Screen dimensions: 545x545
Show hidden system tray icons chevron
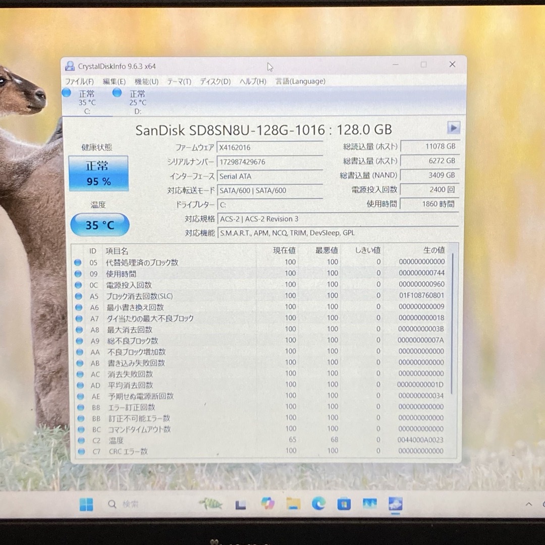(529, 504)
